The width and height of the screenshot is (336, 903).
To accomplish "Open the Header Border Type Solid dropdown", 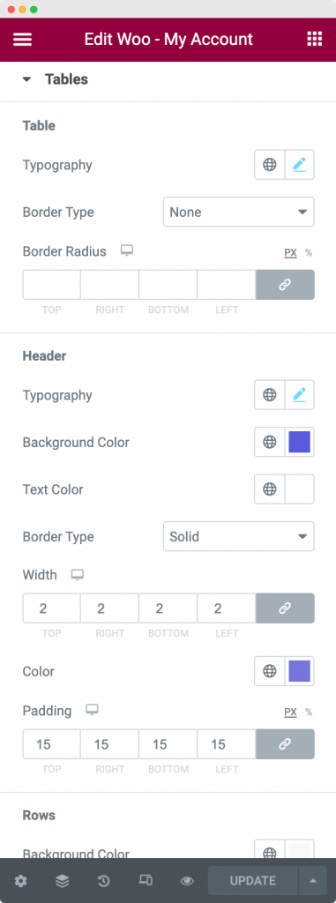I will point(239,537).
